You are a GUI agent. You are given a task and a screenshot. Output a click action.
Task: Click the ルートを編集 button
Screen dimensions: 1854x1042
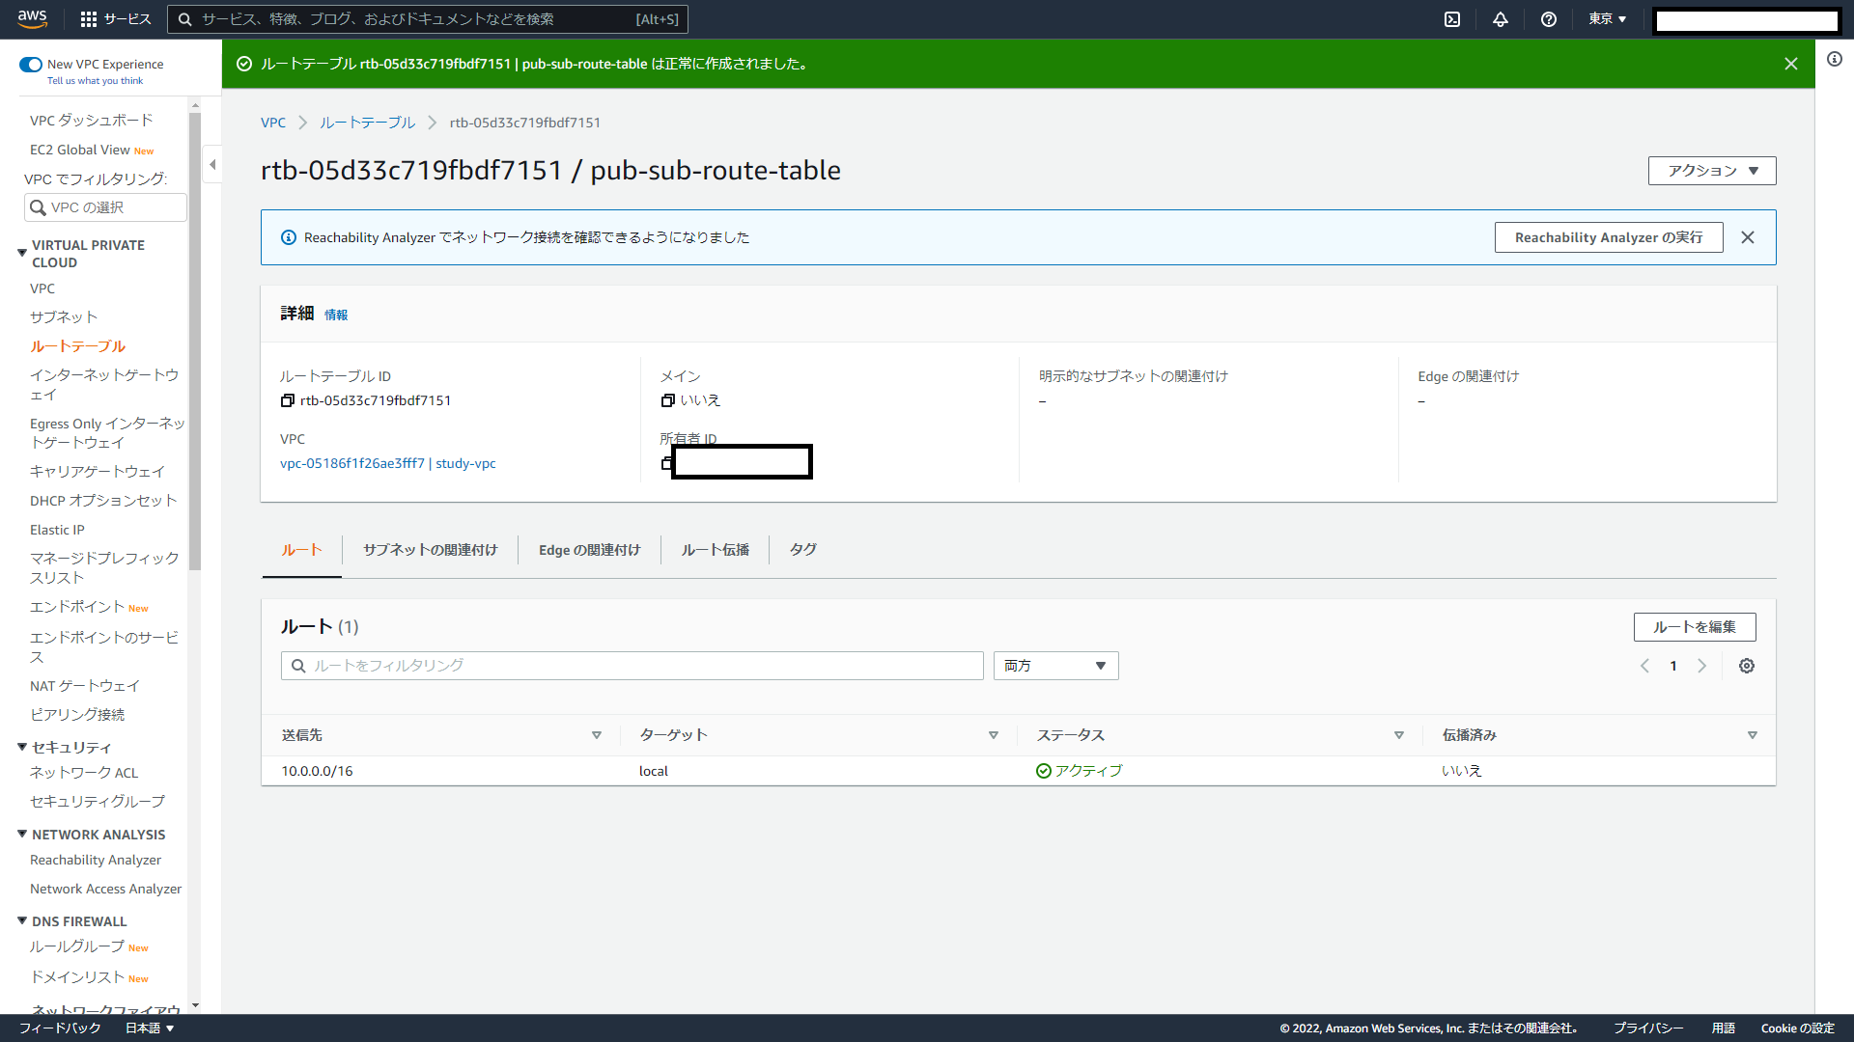tap(1695, 627)
